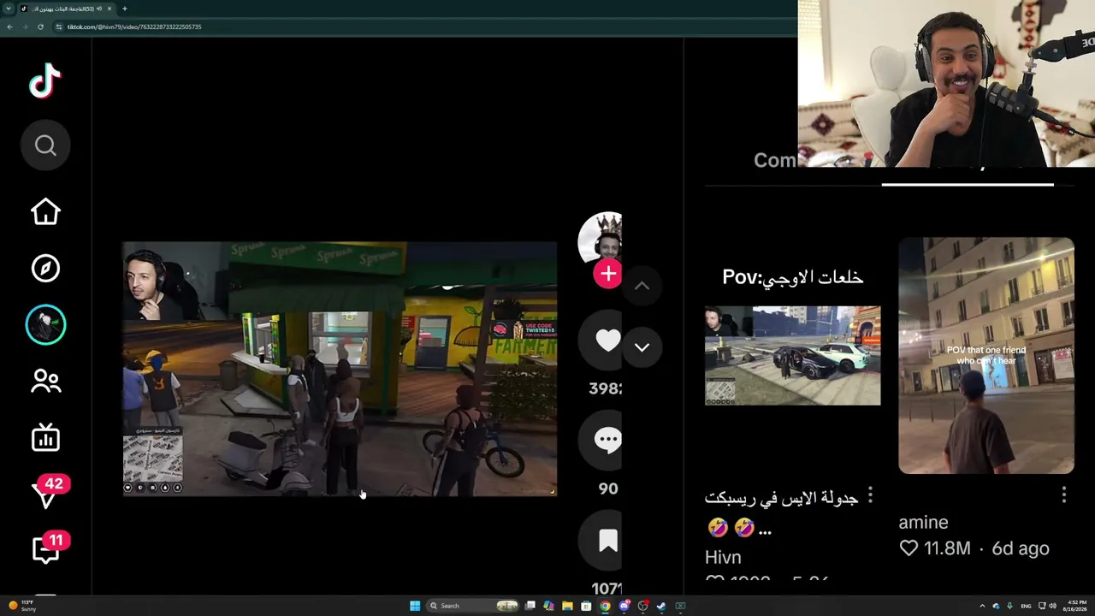
Task: Click the TikTok logo
Action: (x=45, y=81)
